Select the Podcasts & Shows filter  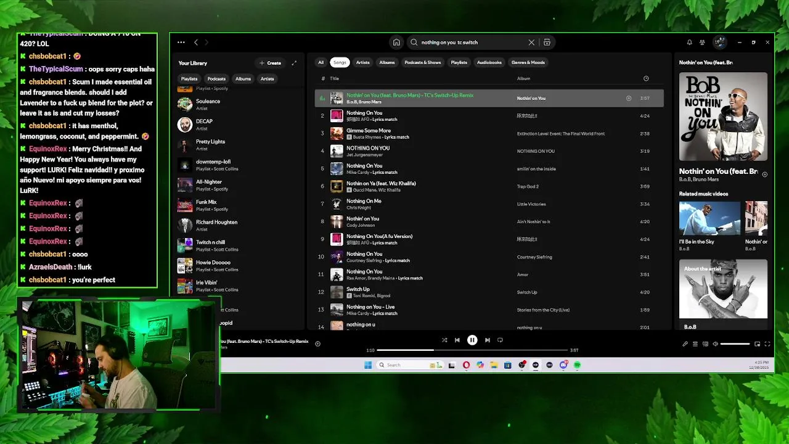[423, 62]
